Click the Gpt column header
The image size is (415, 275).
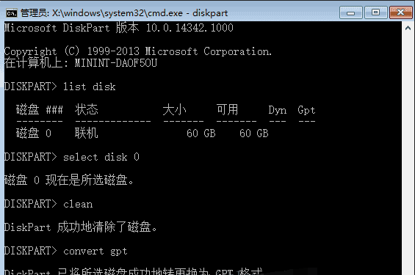tap(306, 110)
